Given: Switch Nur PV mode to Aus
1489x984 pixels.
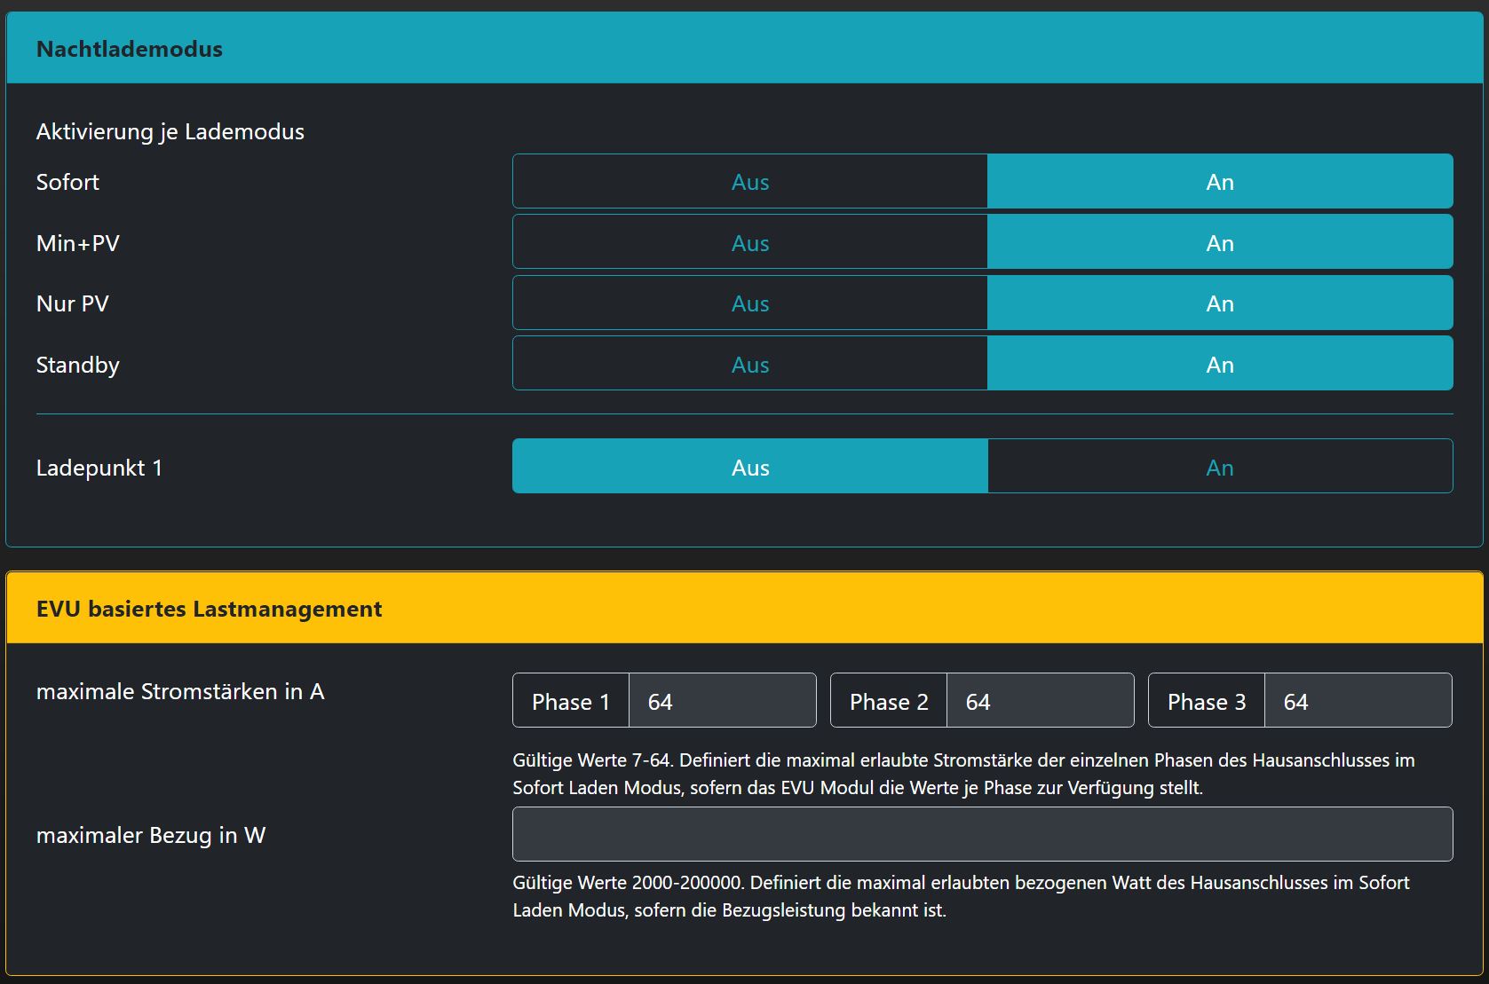Looking at the screenshot, I should pyautogui.click(x=749, y=303).
